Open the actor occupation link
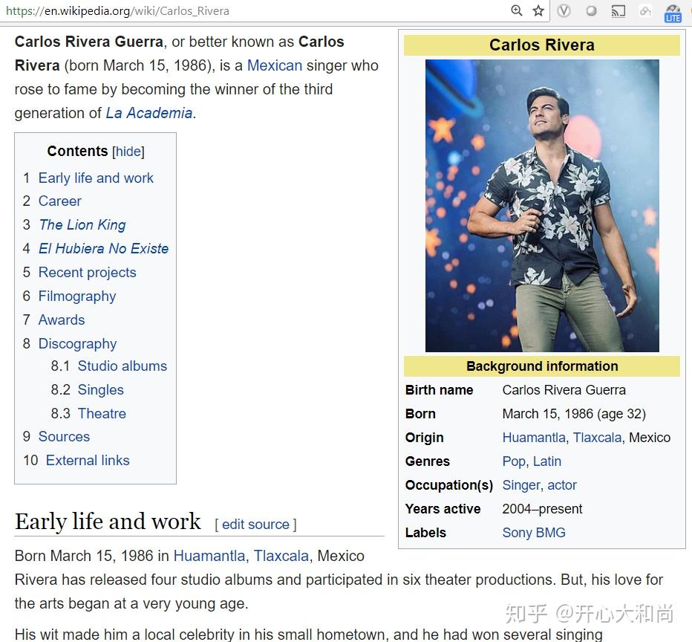Image resolution: width=692 pixels, height=642 pixels. 562,485
